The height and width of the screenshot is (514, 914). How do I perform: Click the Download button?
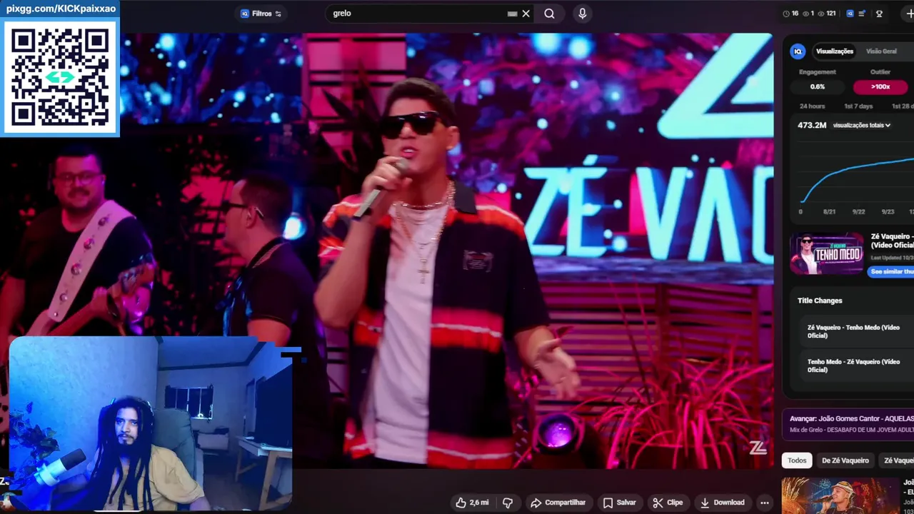[722, 503]
